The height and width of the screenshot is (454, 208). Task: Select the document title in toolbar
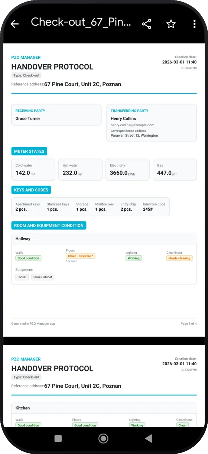(81, 22)
